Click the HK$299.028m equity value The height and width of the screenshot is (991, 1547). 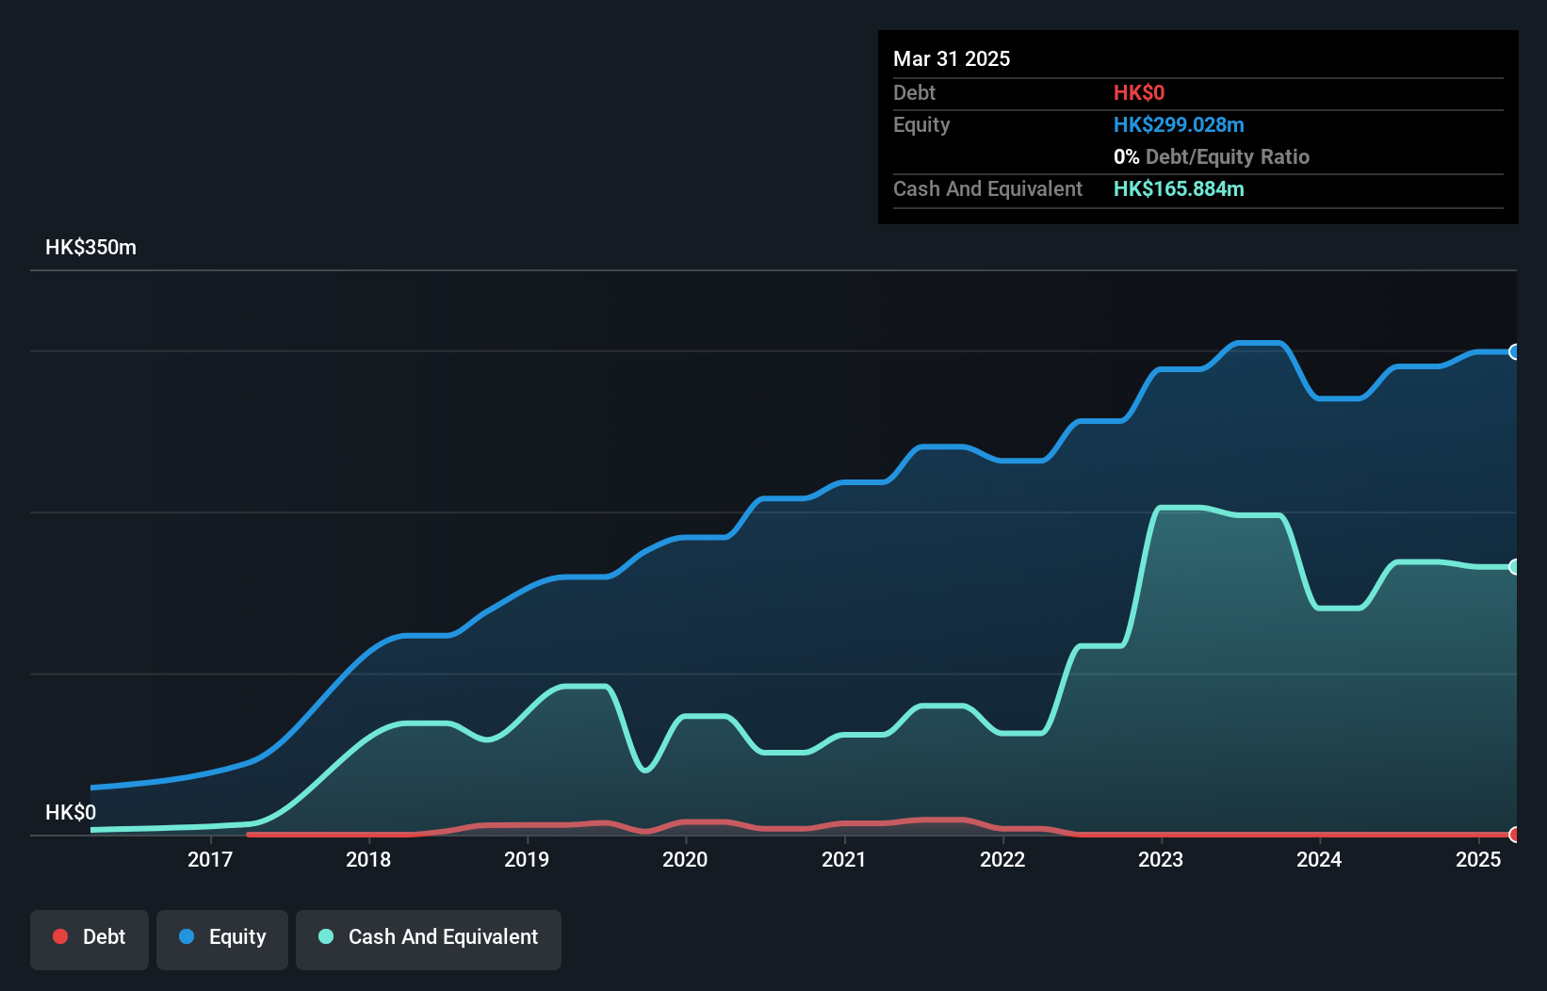click(1179, 125)
